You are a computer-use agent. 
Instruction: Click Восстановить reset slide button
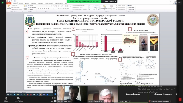point(32,7)
